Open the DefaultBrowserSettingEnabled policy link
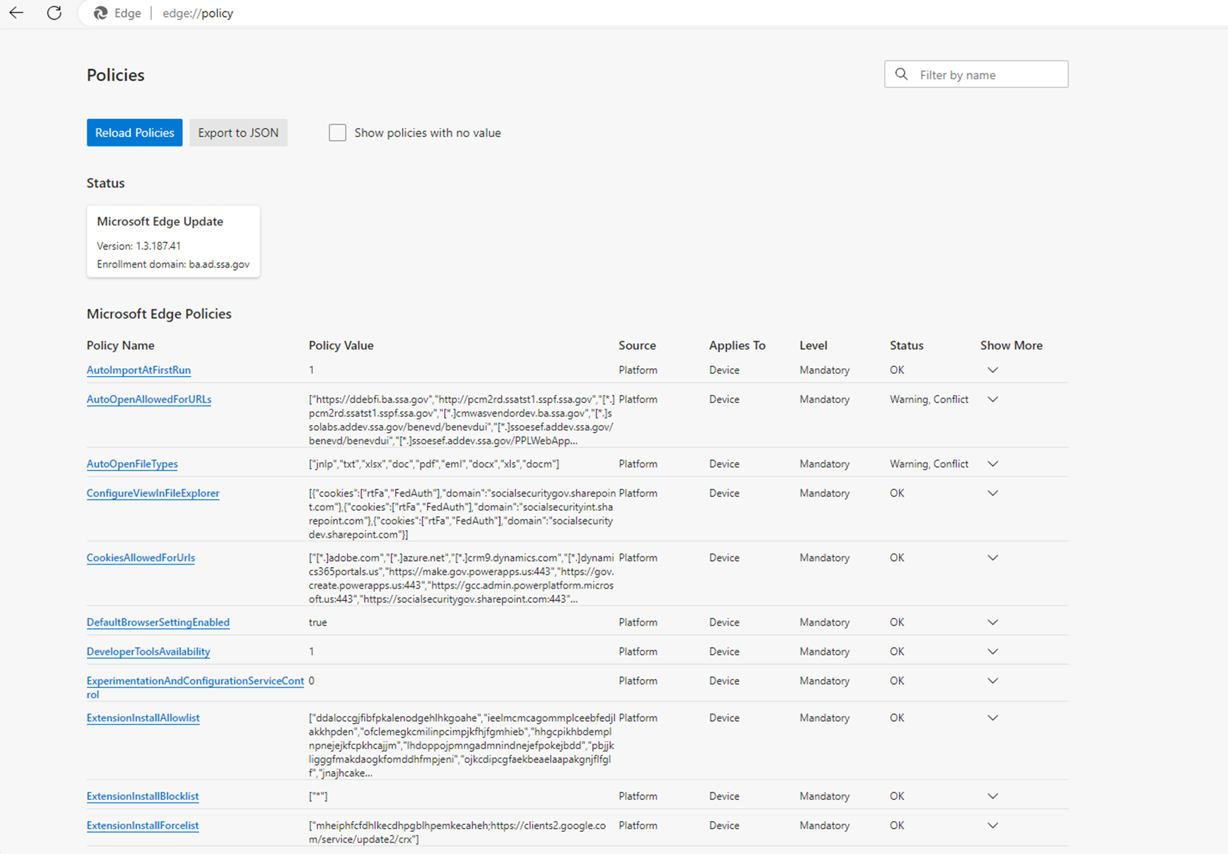 158,621
